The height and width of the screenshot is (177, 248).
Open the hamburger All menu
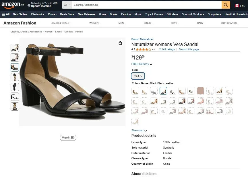coord(5,14)
